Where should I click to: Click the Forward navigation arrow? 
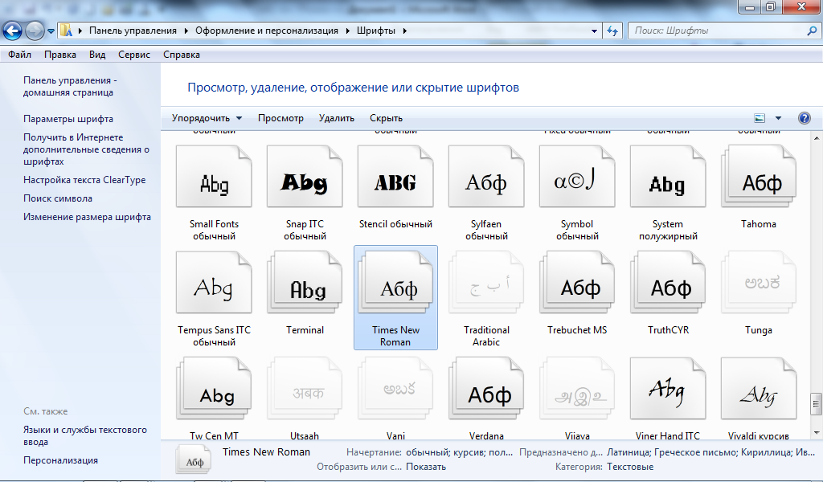click(35, 31)
